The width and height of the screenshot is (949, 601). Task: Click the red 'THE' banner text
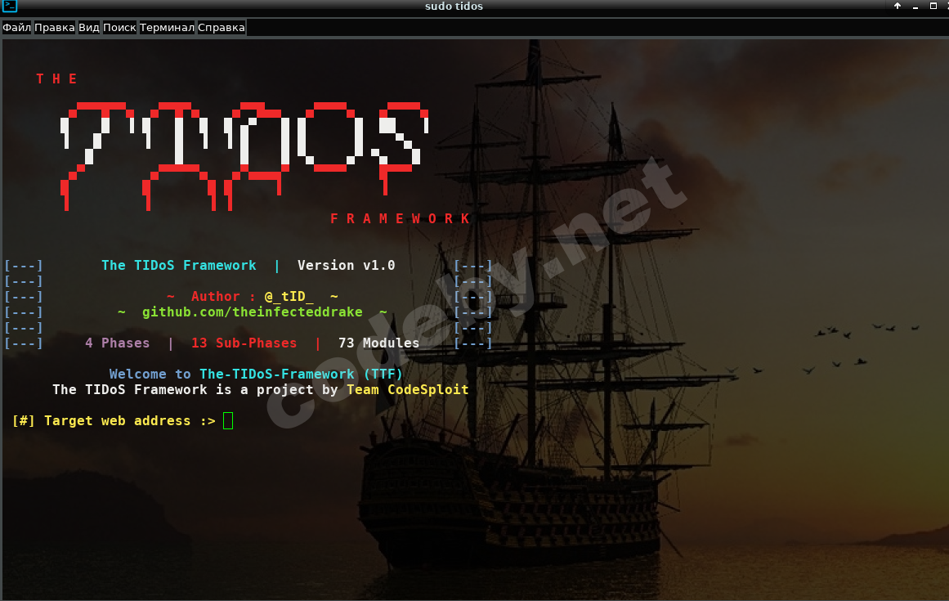pyautogui.click(x=56, y=78)
